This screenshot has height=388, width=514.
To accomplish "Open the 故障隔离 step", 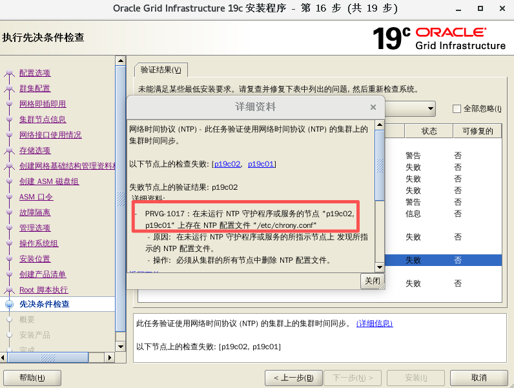I will click(35, 212).
